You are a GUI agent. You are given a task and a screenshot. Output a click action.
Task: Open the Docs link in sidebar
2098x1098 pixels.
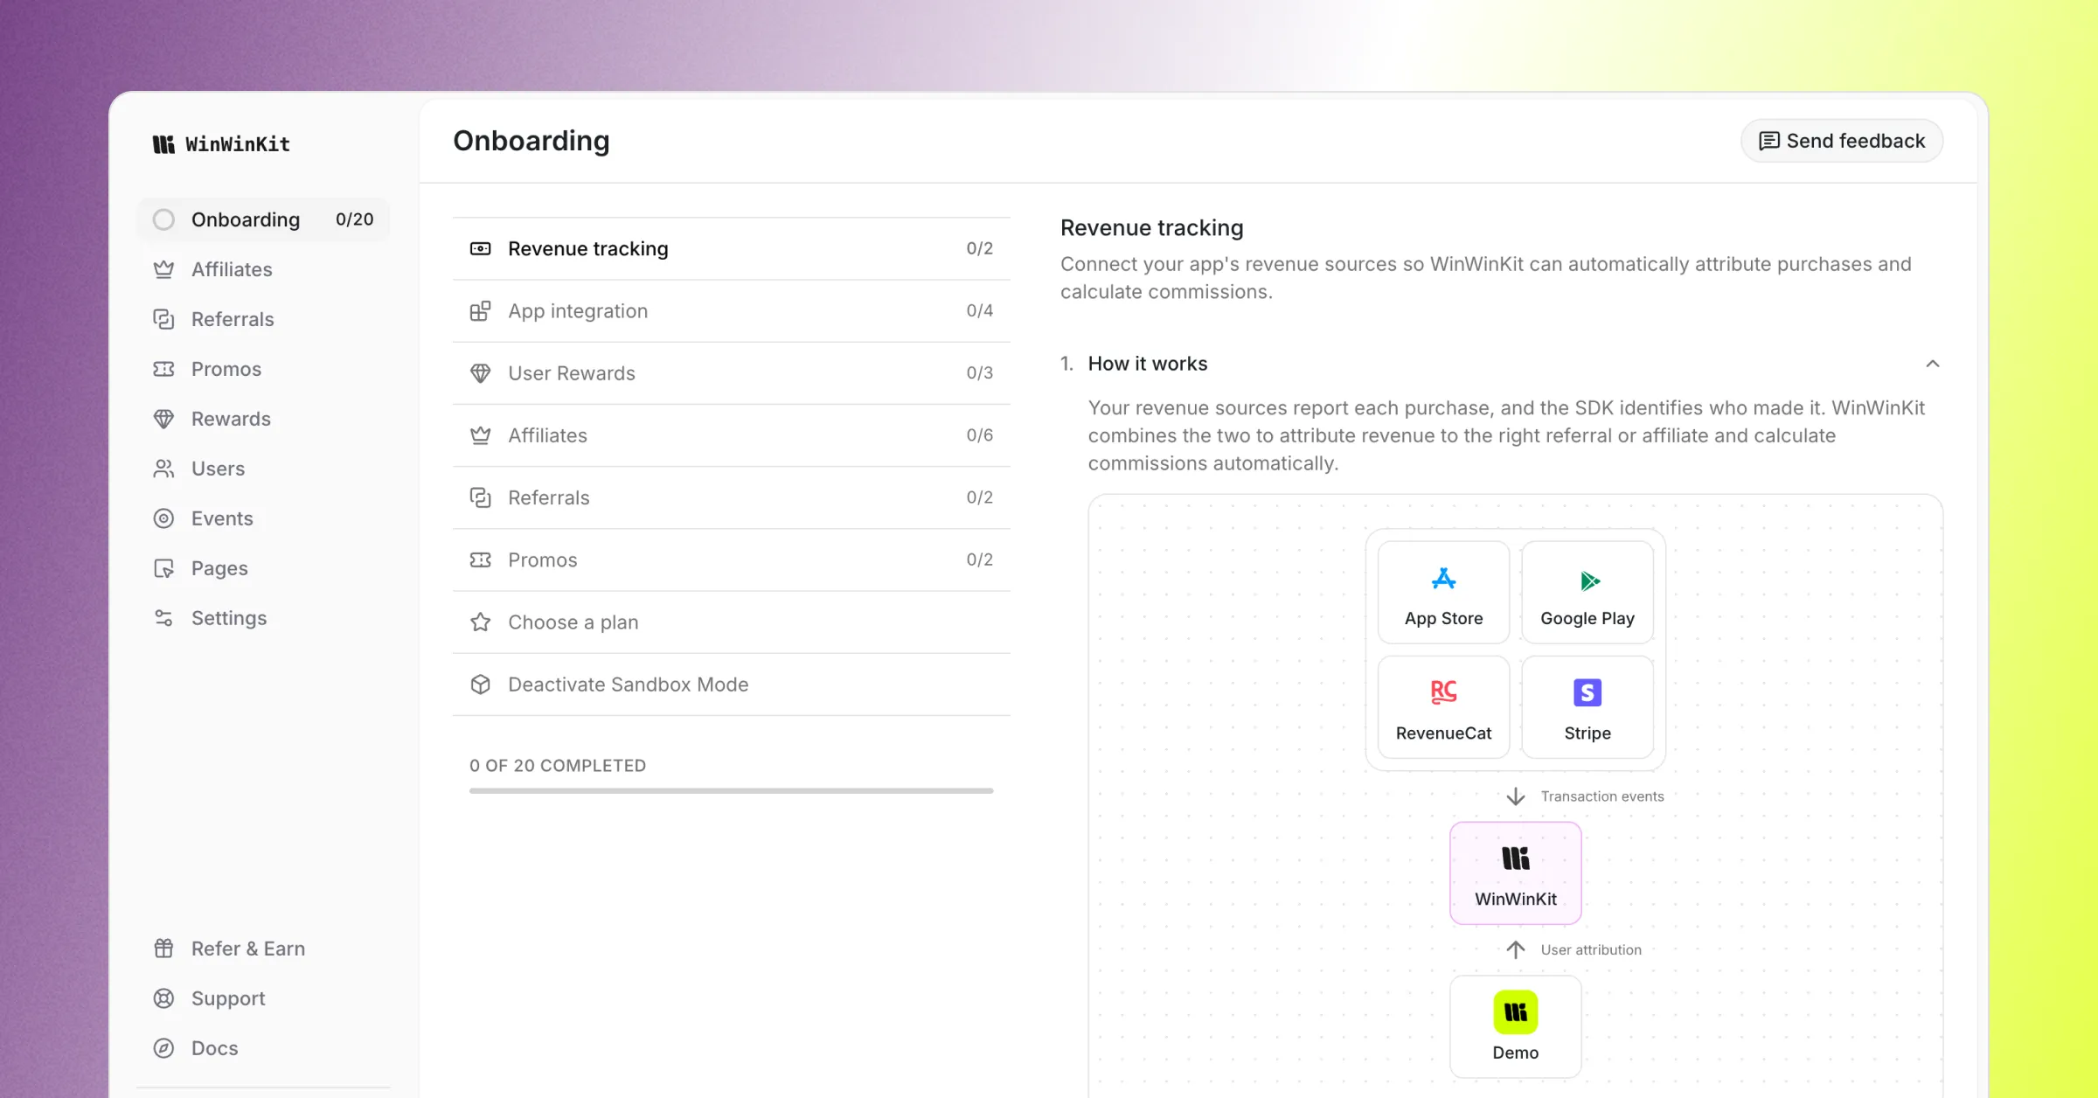point(263,1048)
